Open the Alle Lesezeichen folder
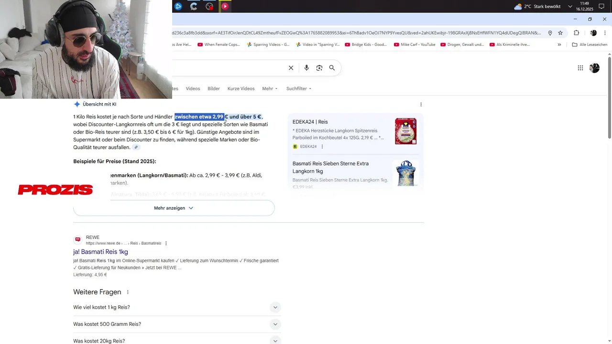Viewport: 612px width, 344px height. tap(590, 44)
